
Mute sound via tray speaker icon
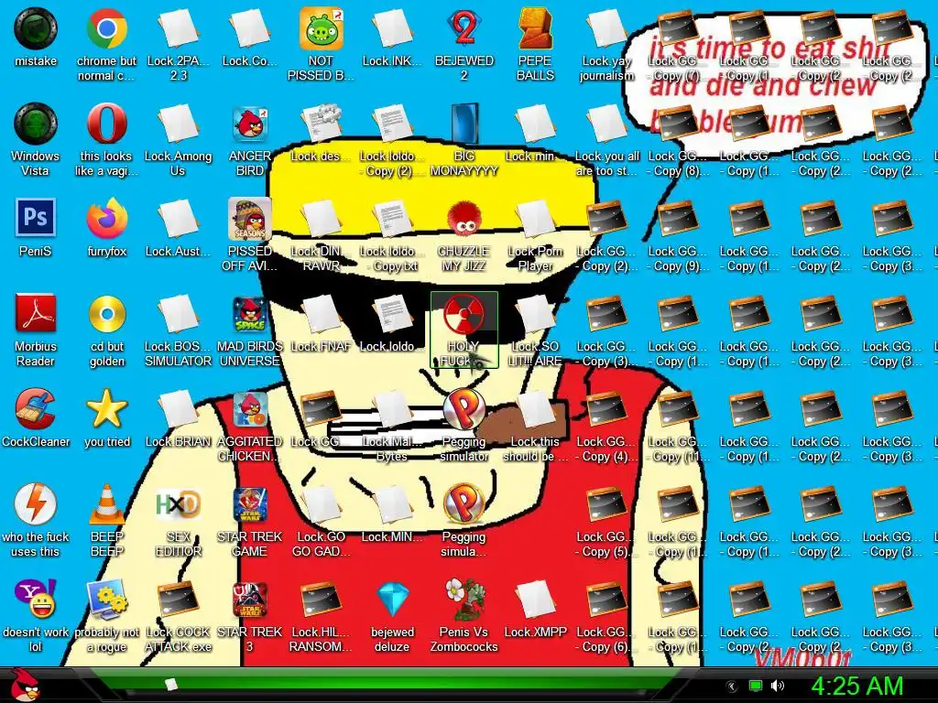pyautogui.click(x=778, y=687)
